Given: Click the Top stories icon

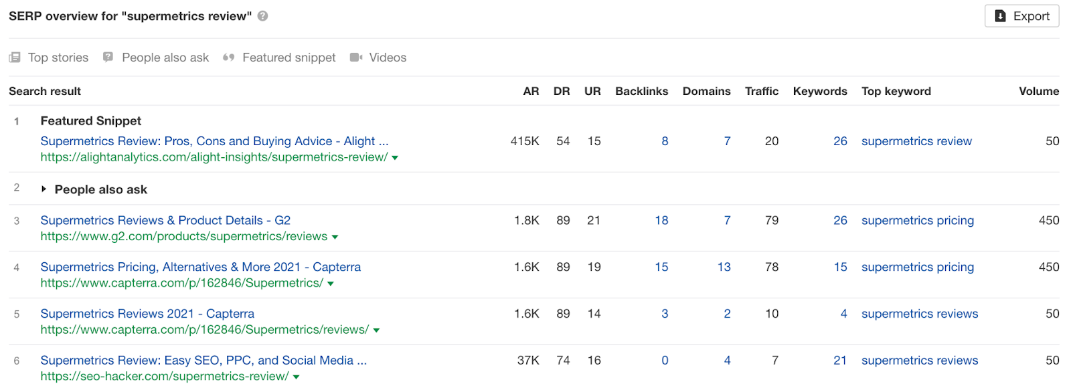Looking at the screenshot, I should click(x=15, y=58).
